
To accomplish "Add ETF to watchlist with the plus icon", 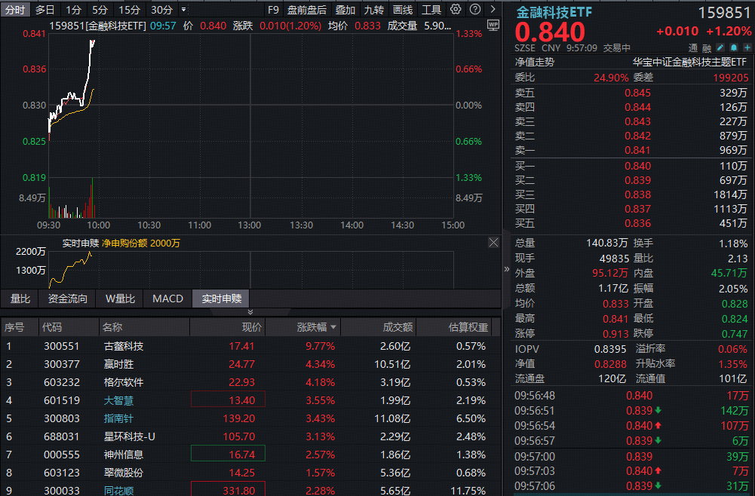I will click(x=747, y=47).
